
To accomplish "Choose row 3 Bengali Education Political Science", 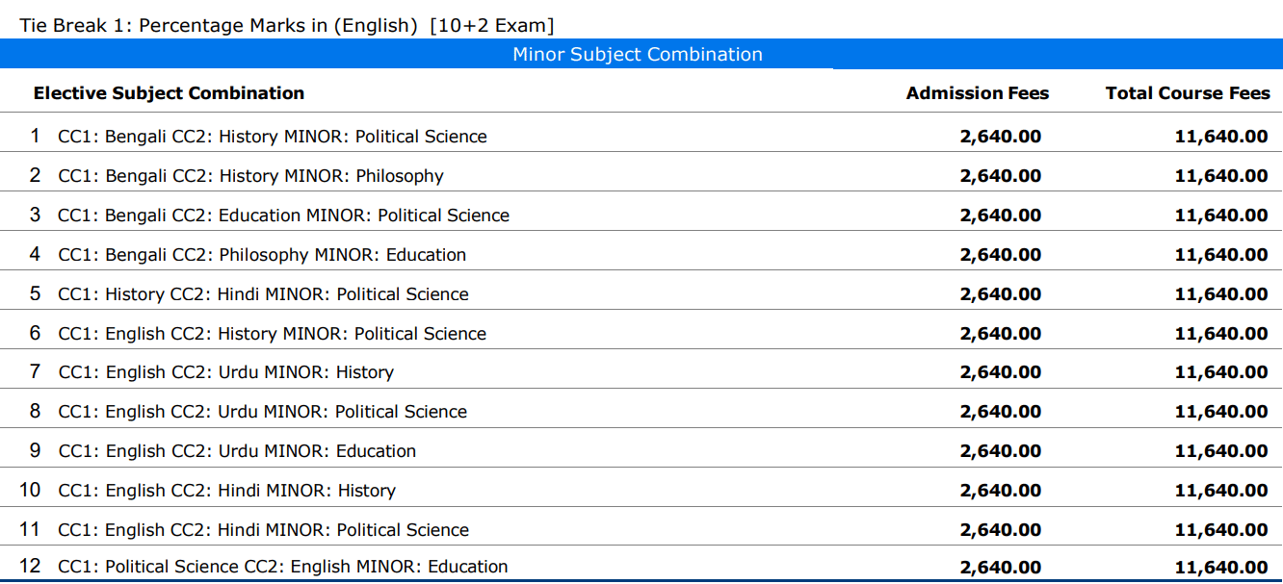I will 283,216.
